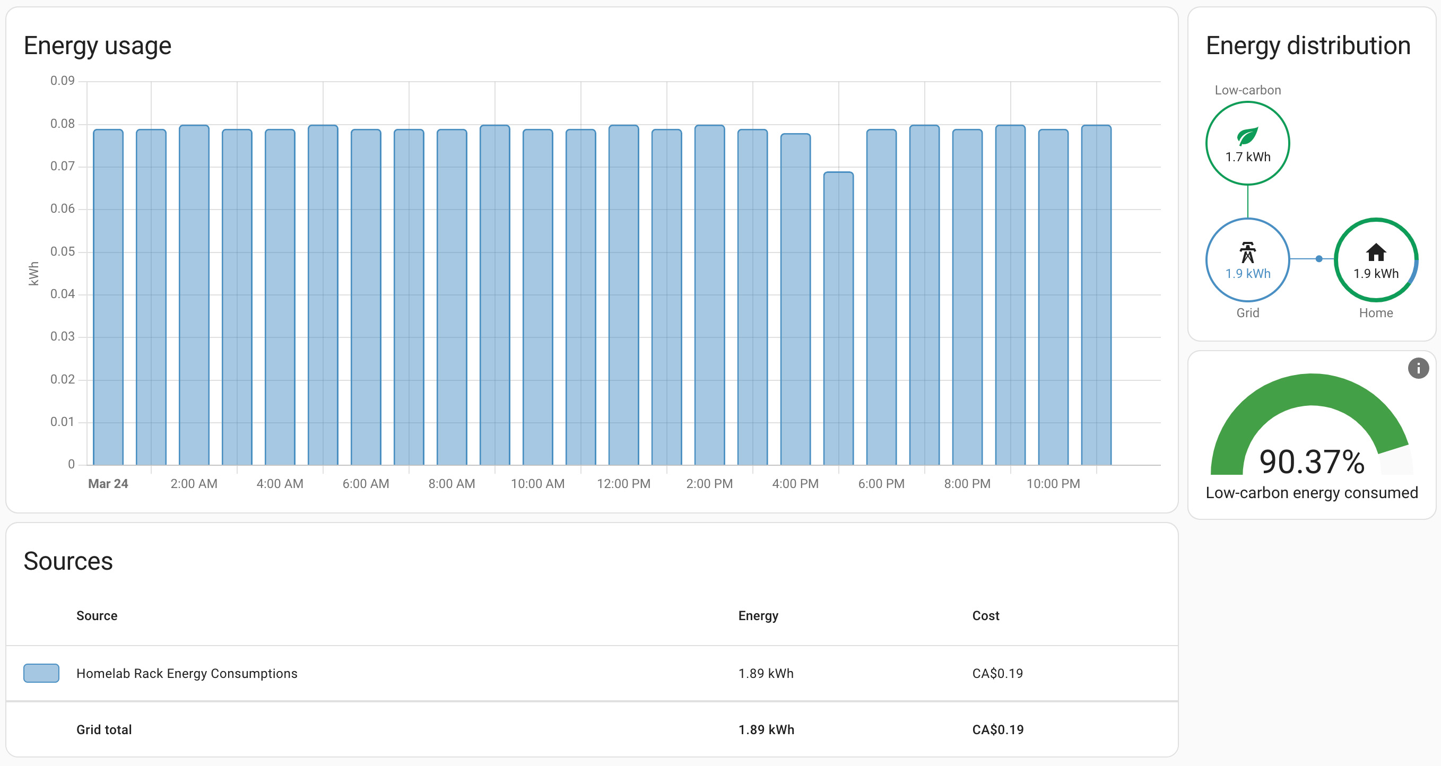The image size is (1441, 766).
Task: Click the 8:00 AM axis label
Action: click(452, 484)
